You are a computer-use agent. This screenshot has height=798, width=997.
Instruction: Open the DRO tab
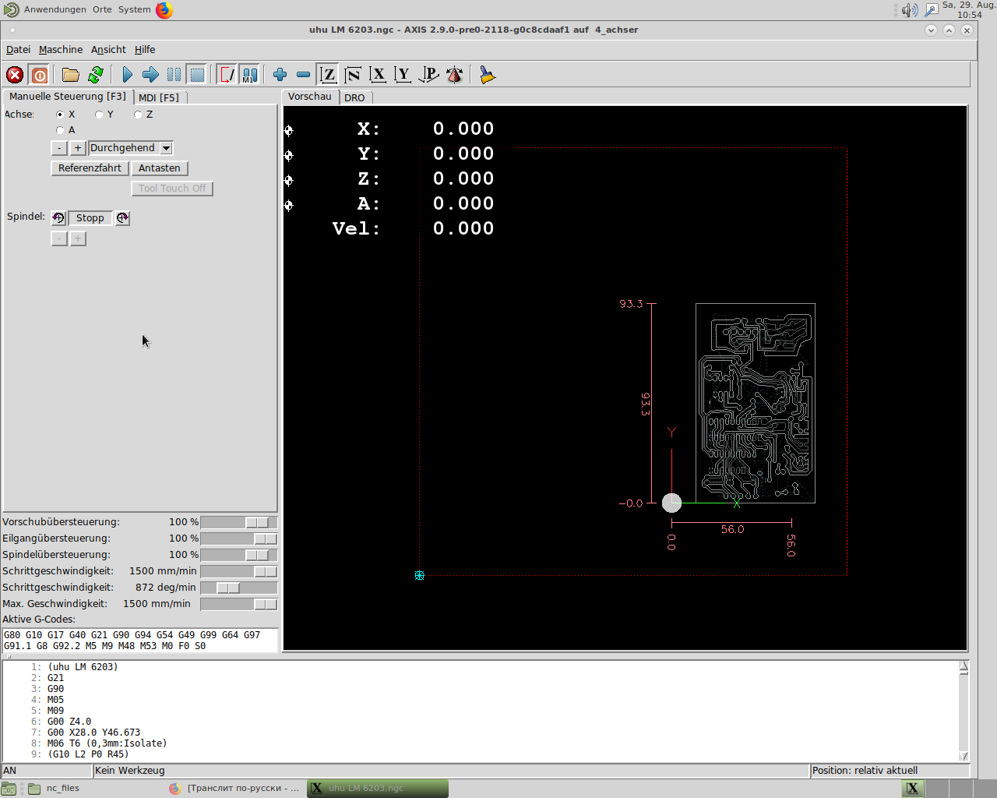point(354,97)
